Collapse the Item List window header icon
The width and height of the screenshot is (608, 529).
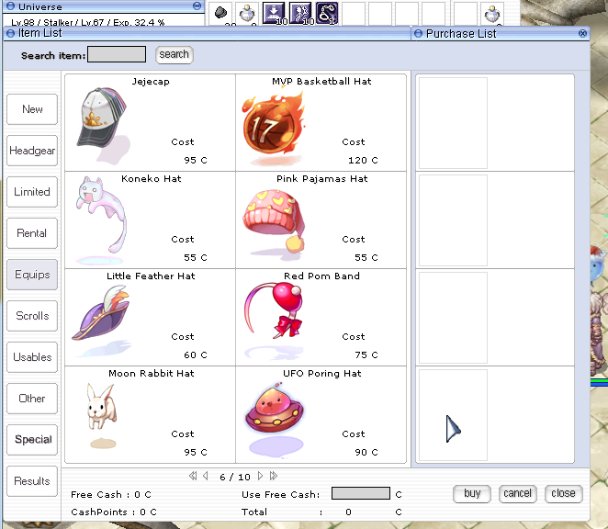tap(10, 33)
